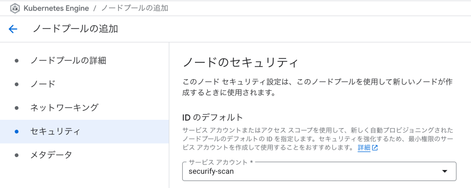471x188 pixels.
Task: Click the bullet dot next to ノード
Action: point(17,84)
